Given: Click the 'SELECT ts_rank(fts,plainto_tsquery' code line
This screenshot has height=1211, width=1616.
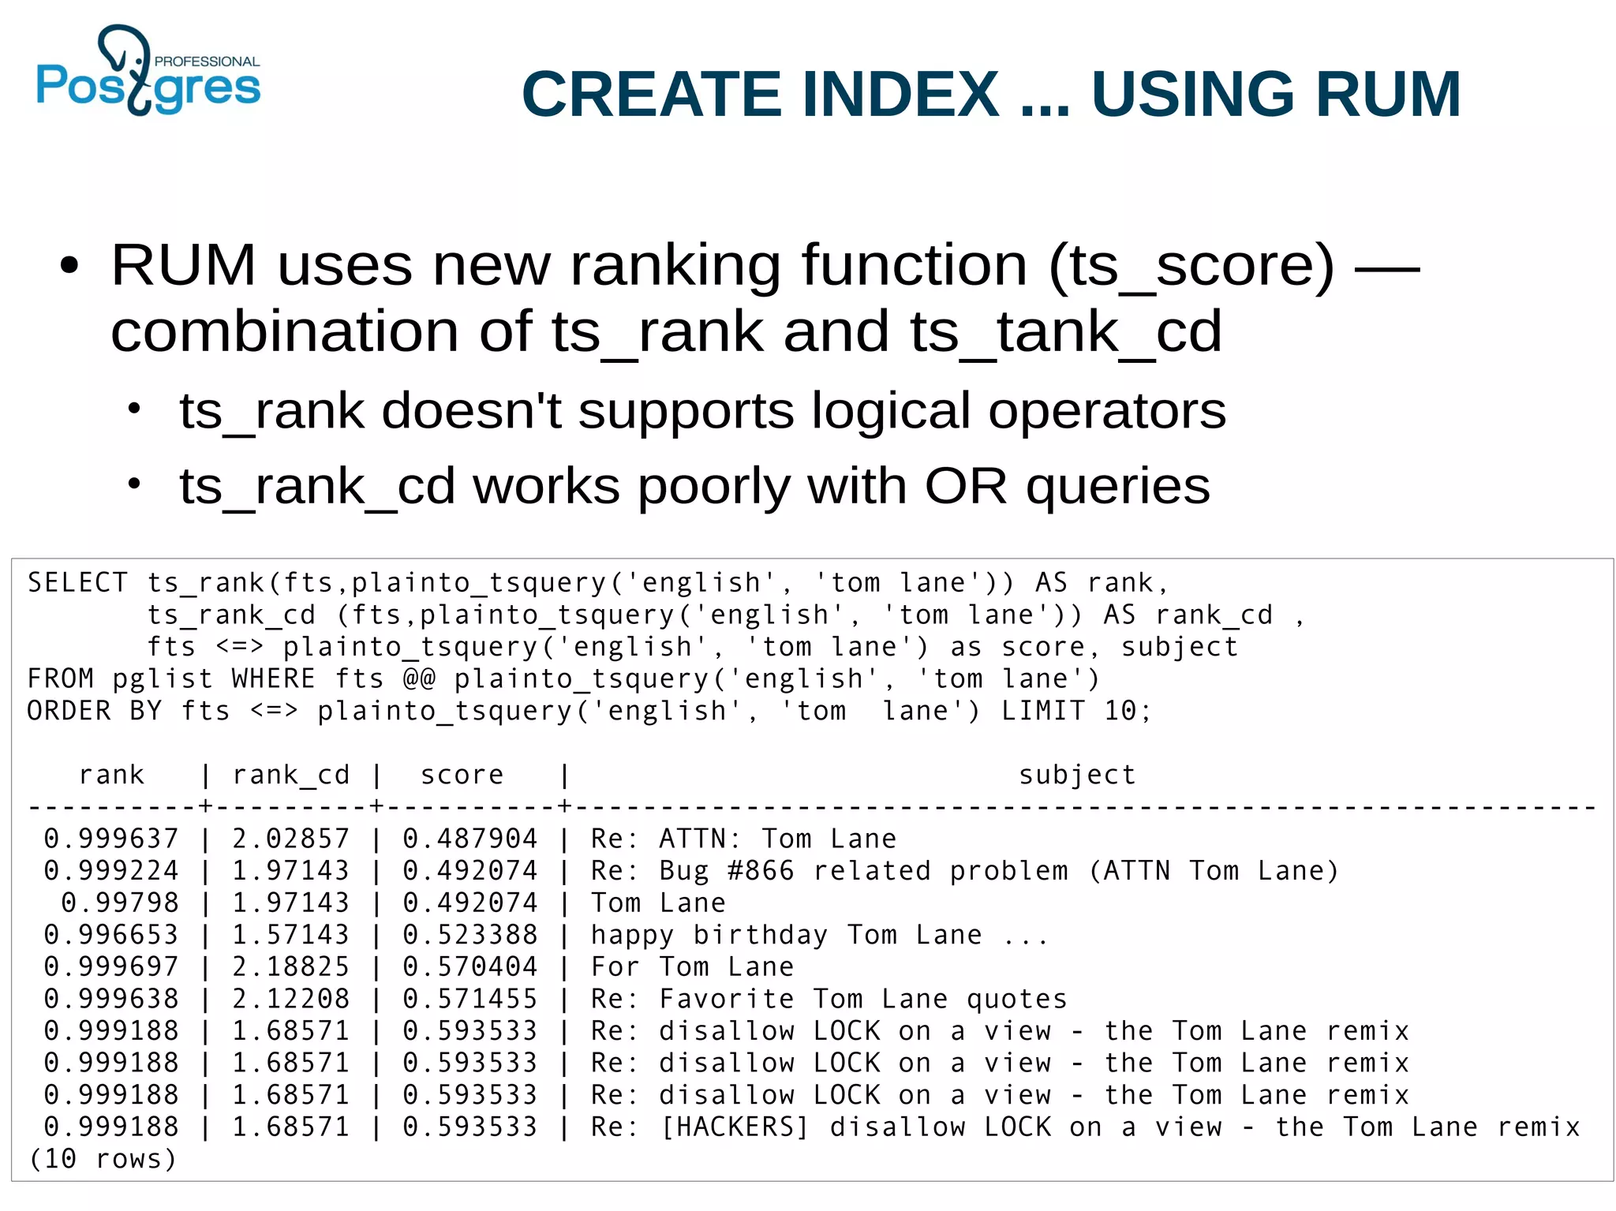Looking at the screenshot, I should (x=597, y=582).
